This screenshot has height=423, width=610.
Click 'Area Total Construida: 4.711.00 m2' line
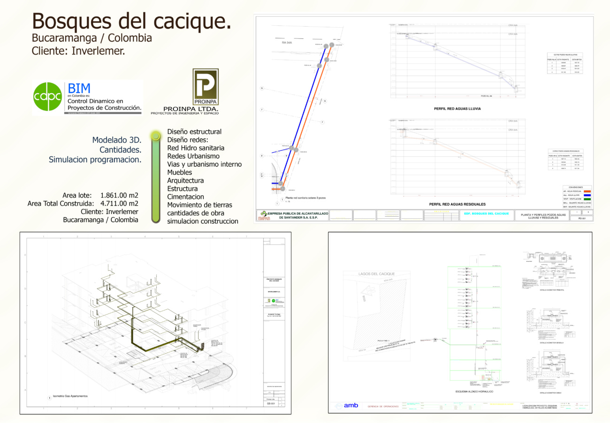click(x=83, y=203)
